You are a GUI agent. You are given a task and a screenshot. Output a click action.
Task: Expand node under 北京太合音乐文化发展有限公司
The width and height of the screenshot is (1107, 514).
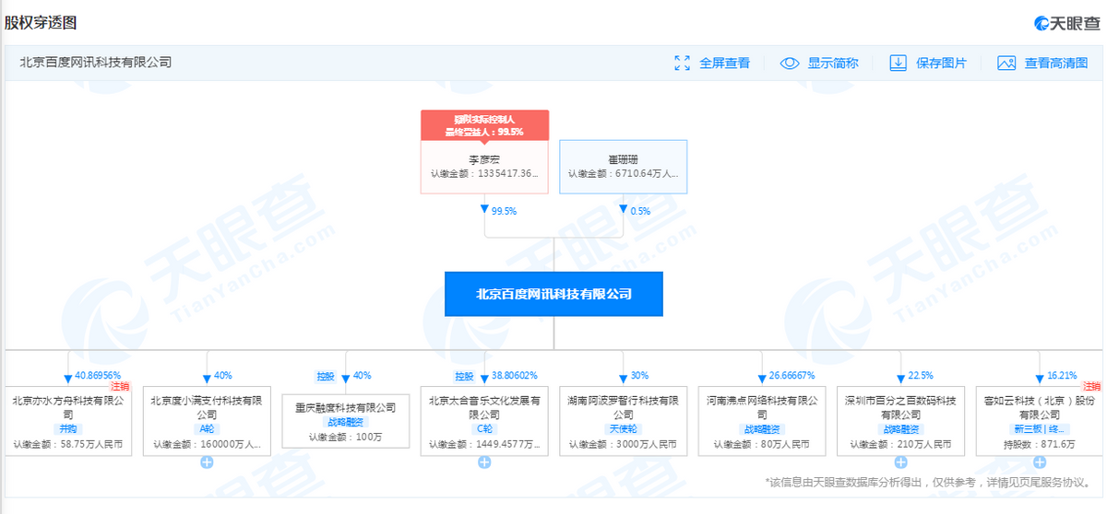[484, 462]
